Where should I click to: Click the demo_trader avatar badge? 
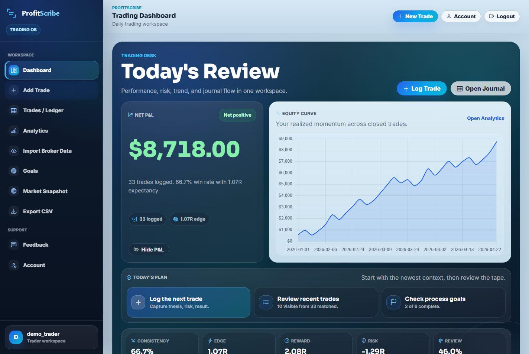click(16, 337)
